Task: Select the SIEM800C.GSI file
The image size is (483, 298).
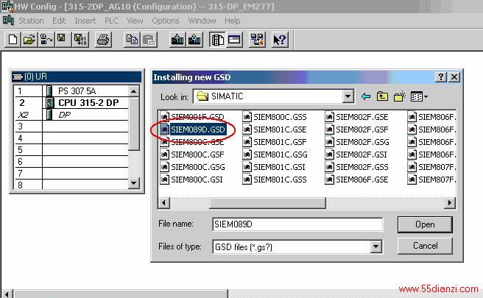Action: (191, 180)
